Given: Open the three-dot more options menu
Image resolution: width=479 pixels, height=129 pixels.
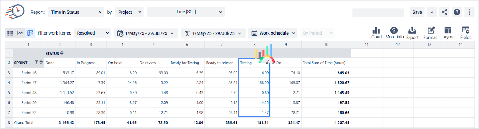Looking at the screenshot, I should pos(469,12).
